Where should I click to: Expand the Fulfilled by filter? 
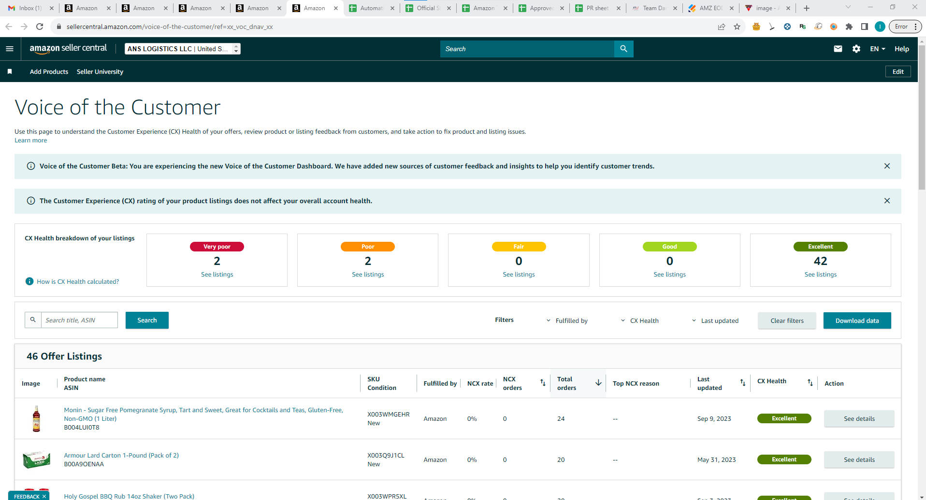point(567,320)
